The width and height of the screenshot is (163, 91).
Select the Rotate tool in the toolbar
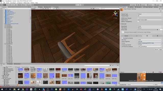click(7, 5)
